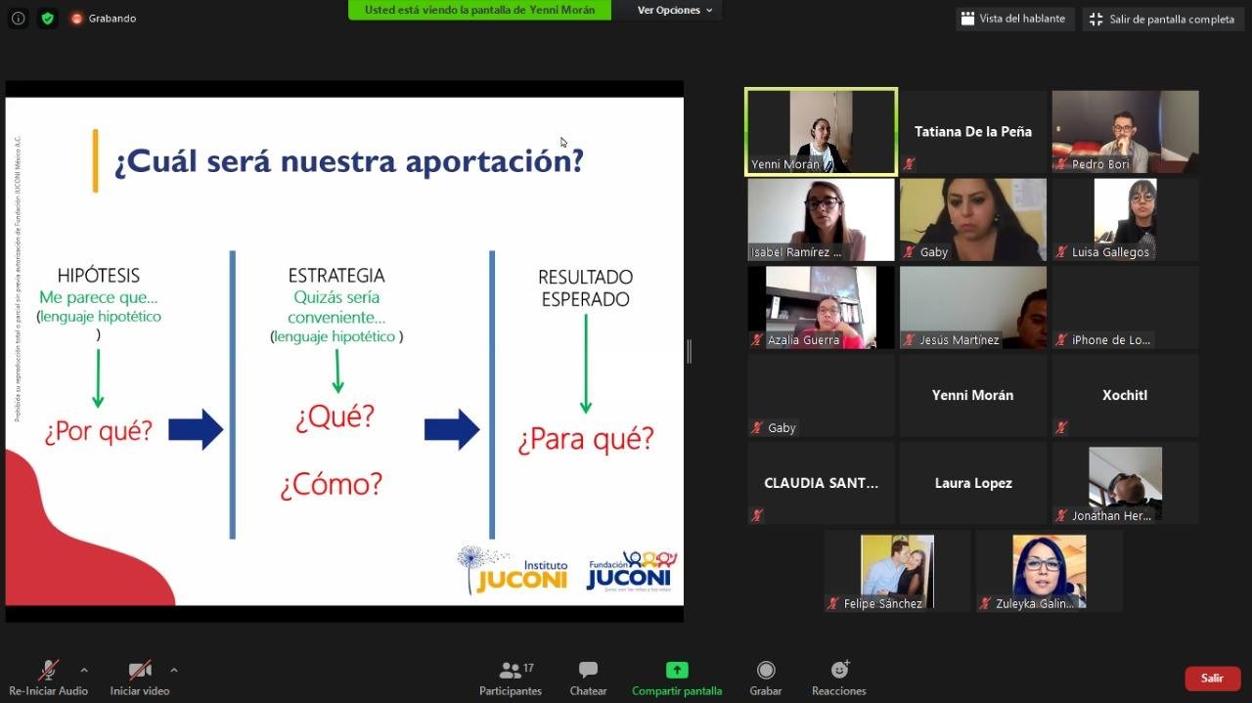Viewport: 1252px width, 703px height.
Task: Select Zuleyka Galin's video thumbnail
Action: [1049, 572]
